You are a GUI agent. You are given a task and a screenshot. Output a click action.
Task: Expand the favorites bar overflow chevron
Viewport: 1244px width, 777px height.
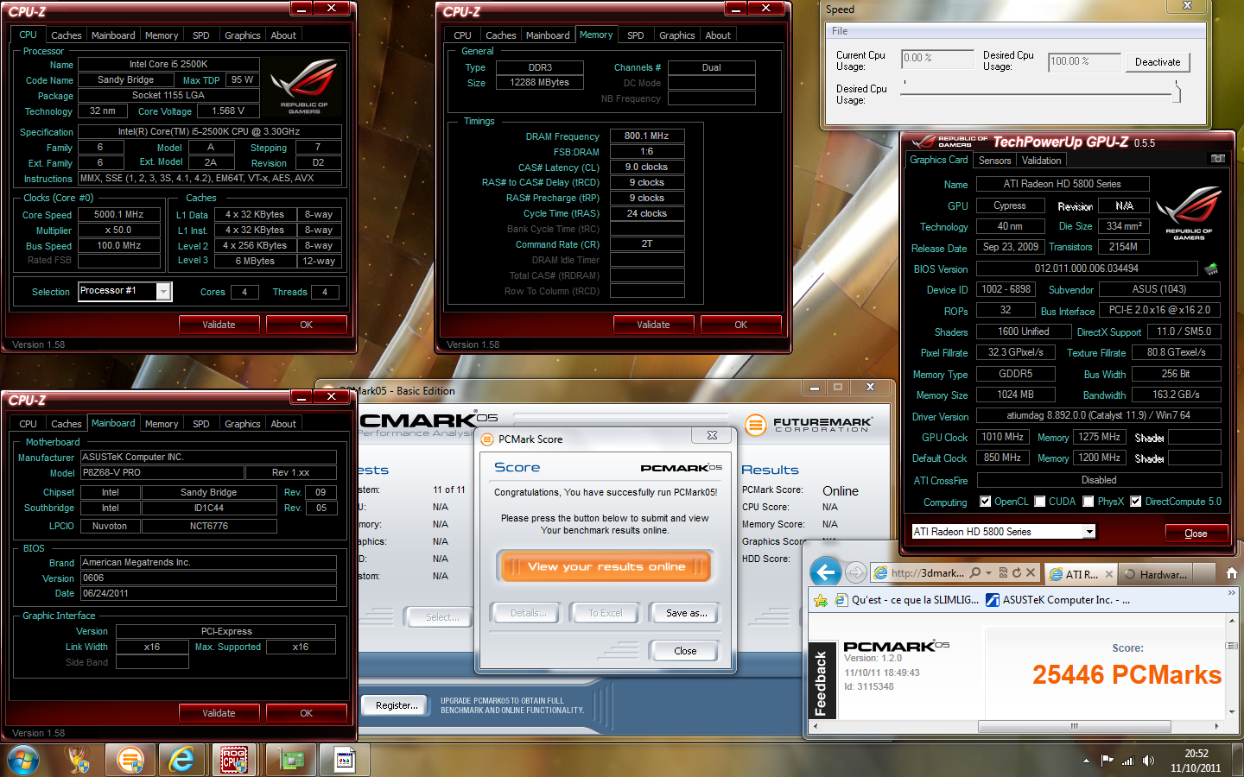pos(1231,593)
